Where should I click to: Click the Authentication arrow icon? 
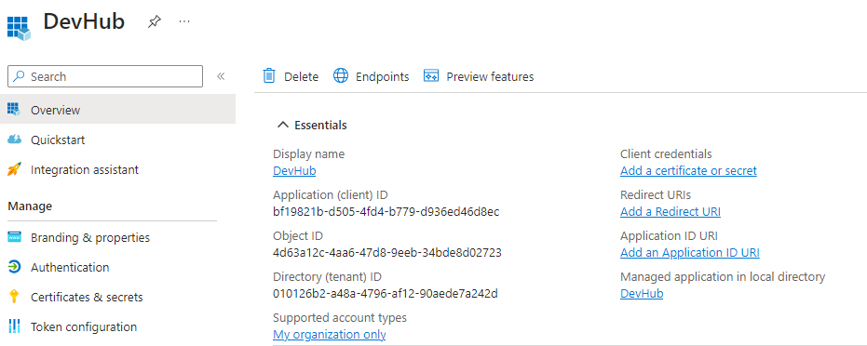click(14, 267)
